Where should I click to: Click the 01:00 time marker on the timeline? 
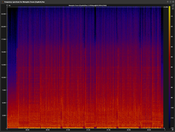[68, 130]
